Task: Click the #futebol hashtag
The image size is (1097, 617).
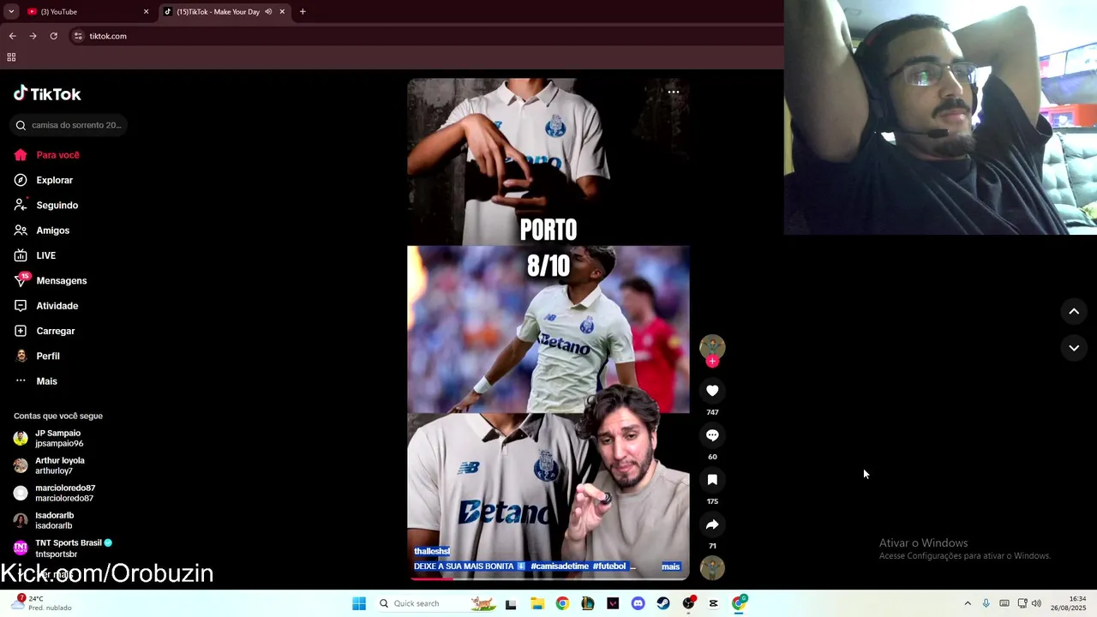Action: [610, 566]
